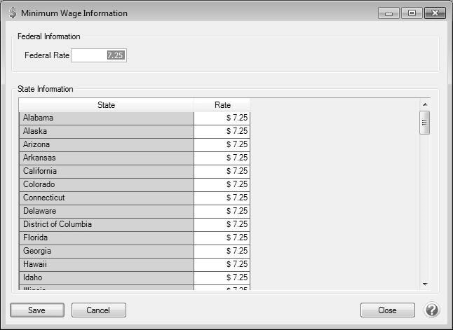453x330 pixels.
Task: Select the rate cell for Alaska
Action: 222,131
